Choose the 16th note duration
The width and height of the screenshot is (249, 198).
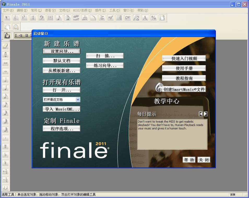(5, 105)
